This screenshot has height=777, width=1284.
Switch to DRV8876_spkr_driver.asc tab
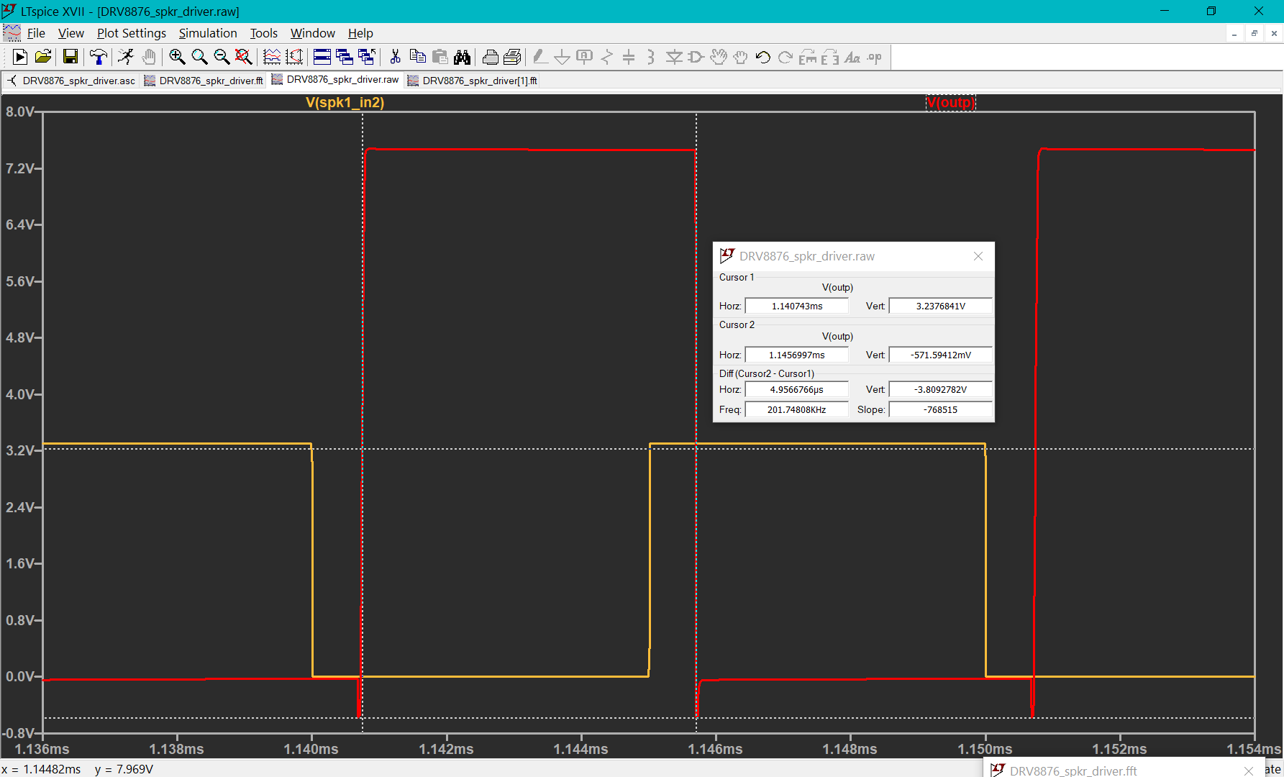click(71, 81)
